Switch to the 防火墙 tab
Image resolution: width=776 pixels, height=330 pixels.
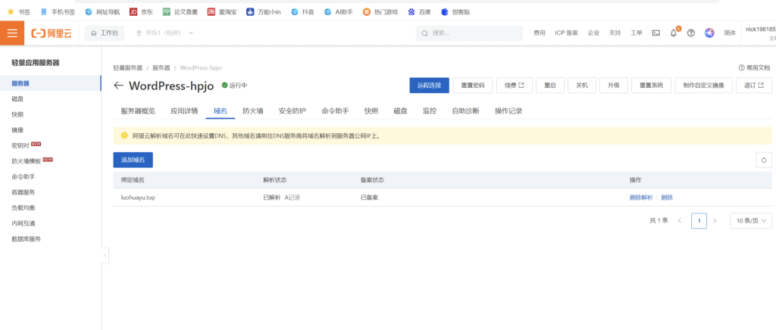coord(252,111)
